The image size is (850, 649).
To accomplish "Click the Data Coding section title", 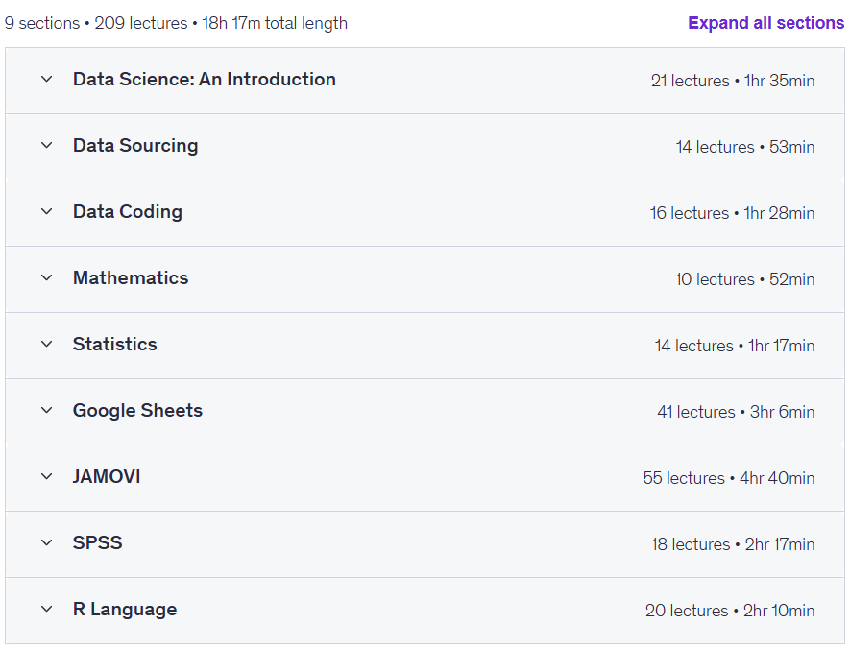I will pyautogui.click(x=128, y=212).
